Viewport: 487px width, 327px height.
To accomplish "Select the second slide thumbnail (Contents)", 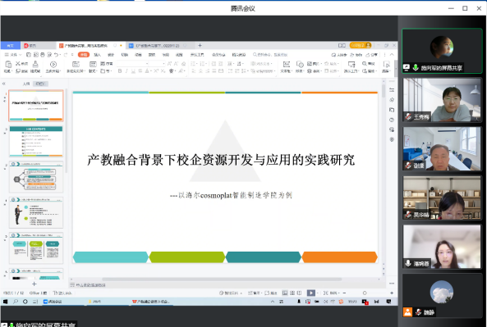I will pos(36,141).
